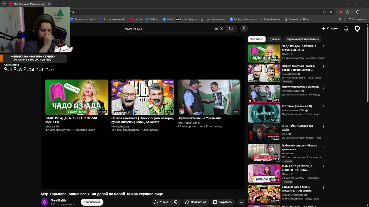Open the МАМА В 16 sidebar thumbnail

click(264, 173)
